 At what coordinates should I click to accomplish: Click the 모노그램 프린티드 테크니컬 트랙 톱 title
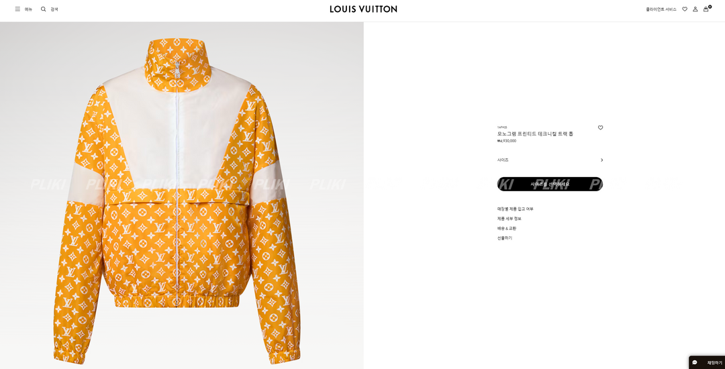(535, 134)
